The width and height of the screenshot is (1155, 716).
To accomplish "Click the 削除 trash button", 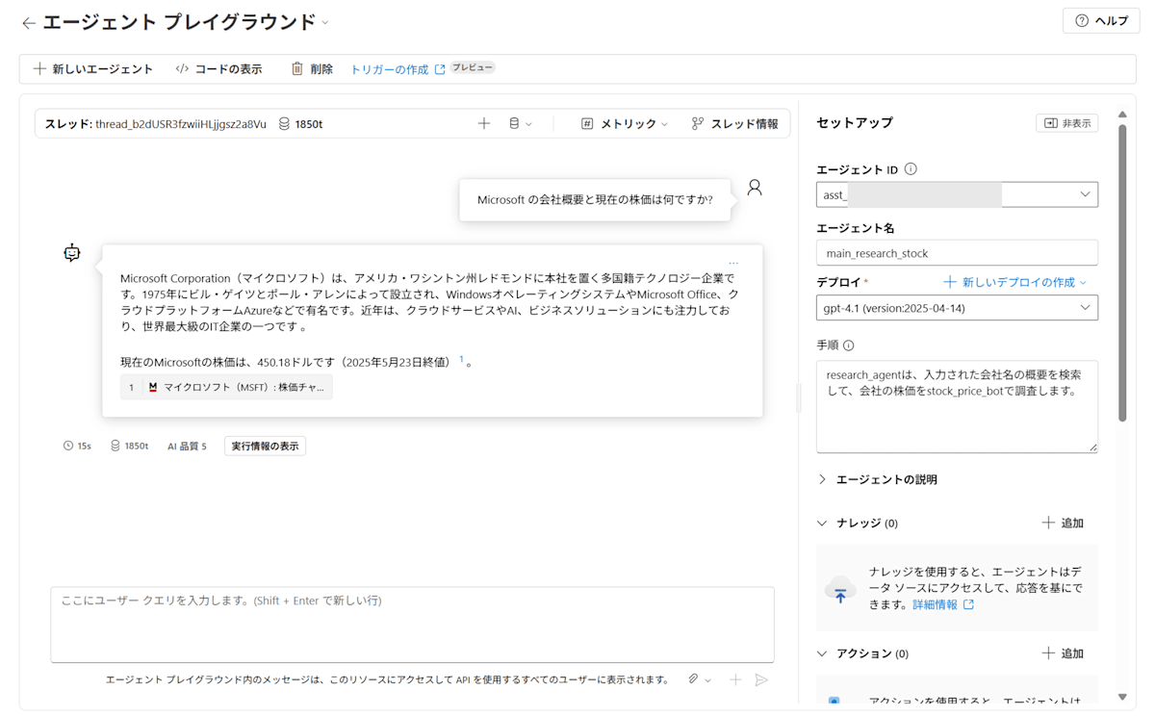I will (x=312, y=69).
